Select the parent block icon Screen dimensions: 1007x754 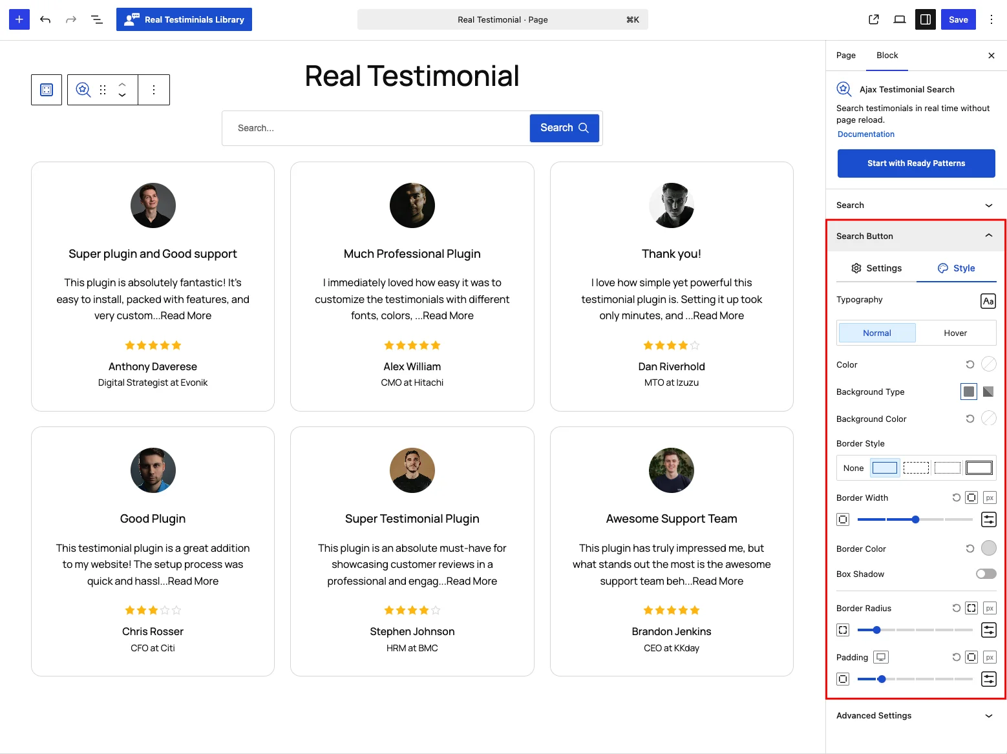coord(47,90)
